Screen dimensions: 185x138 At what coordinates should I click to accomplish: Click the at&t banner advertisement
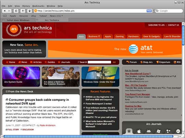115,49
